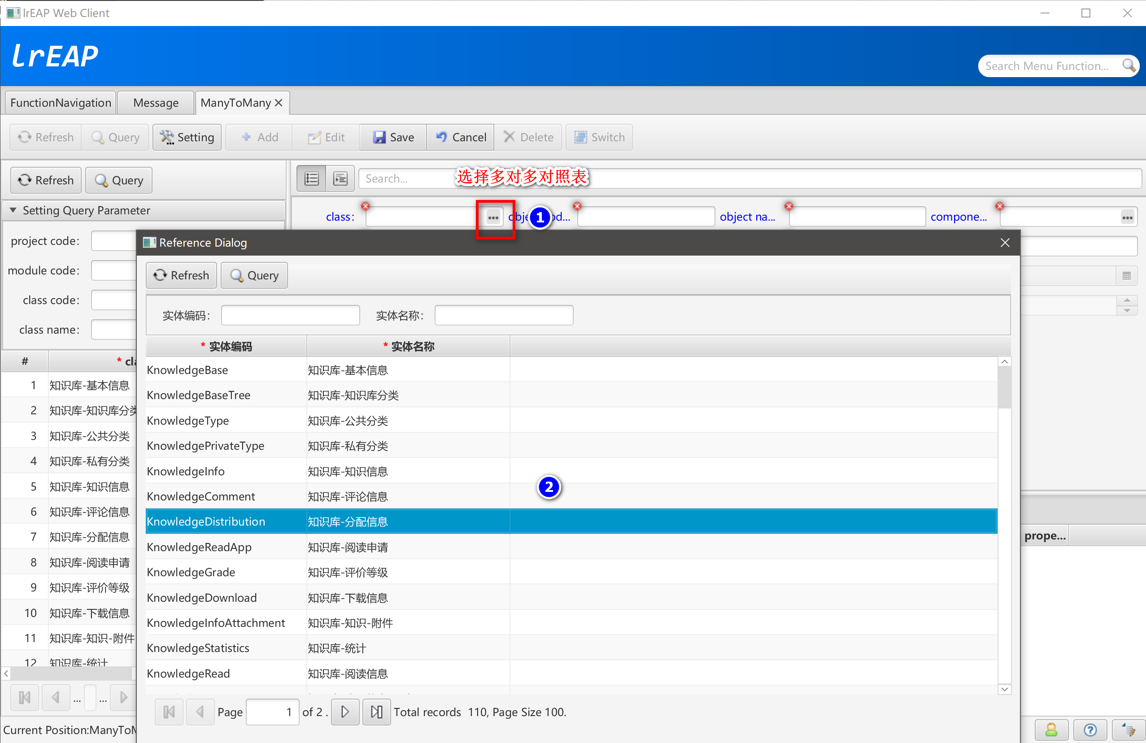
Task: Select the KnowledgeReadApp row
Action: click(x=571, y=547)
